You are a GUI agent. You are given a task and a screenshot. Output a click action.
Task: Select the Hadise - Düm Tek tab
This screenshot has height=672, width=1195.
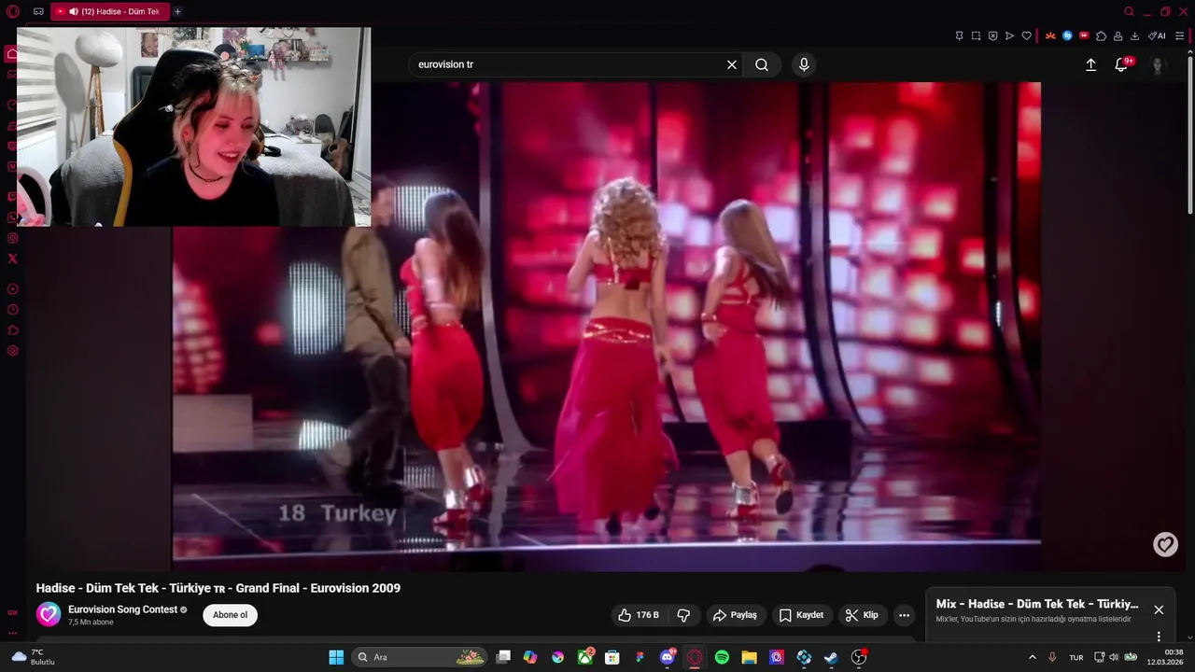point(109,12)
